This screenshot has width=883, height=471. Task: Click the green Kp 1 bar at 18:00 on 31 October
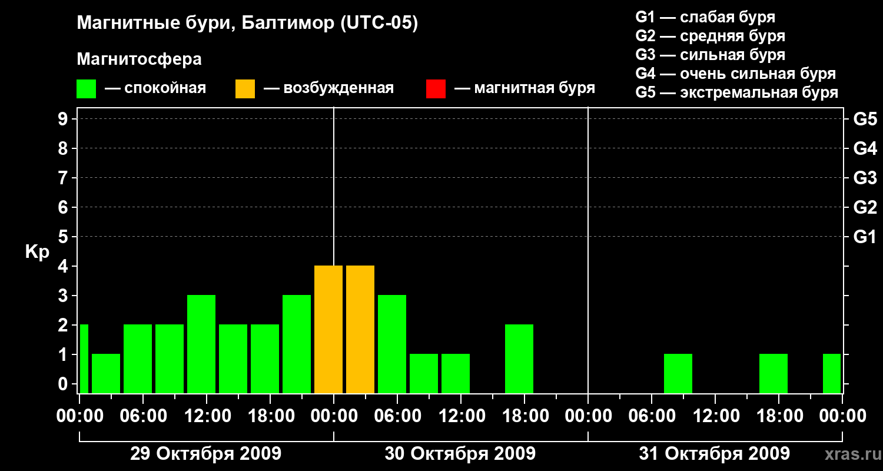[x=774, y=374]
